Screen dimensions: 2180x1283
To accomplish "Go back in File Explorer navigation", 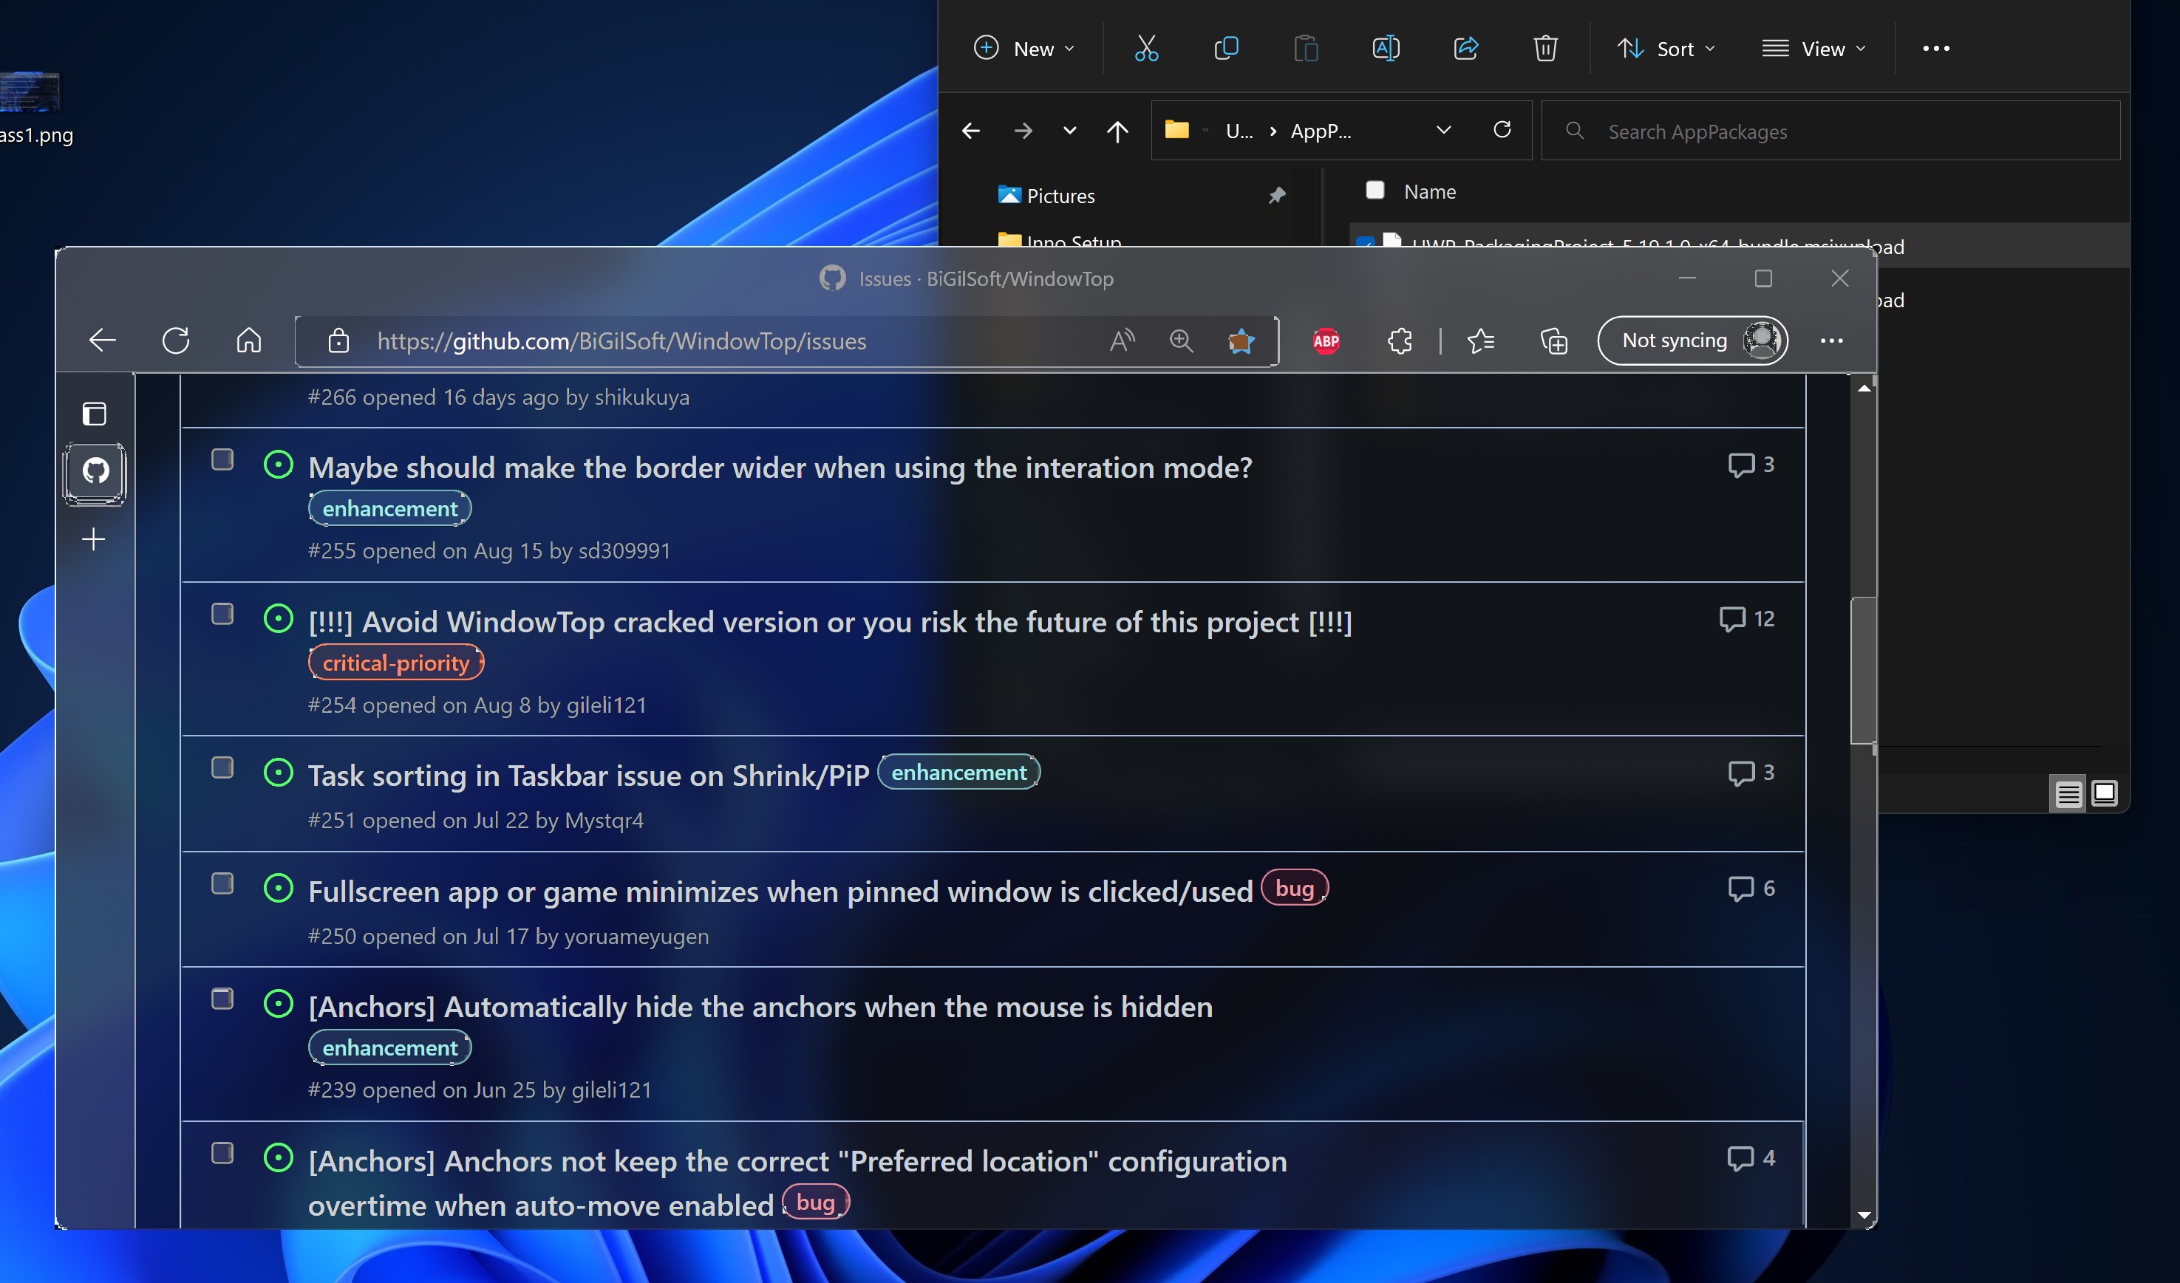I will pos(970,131).
